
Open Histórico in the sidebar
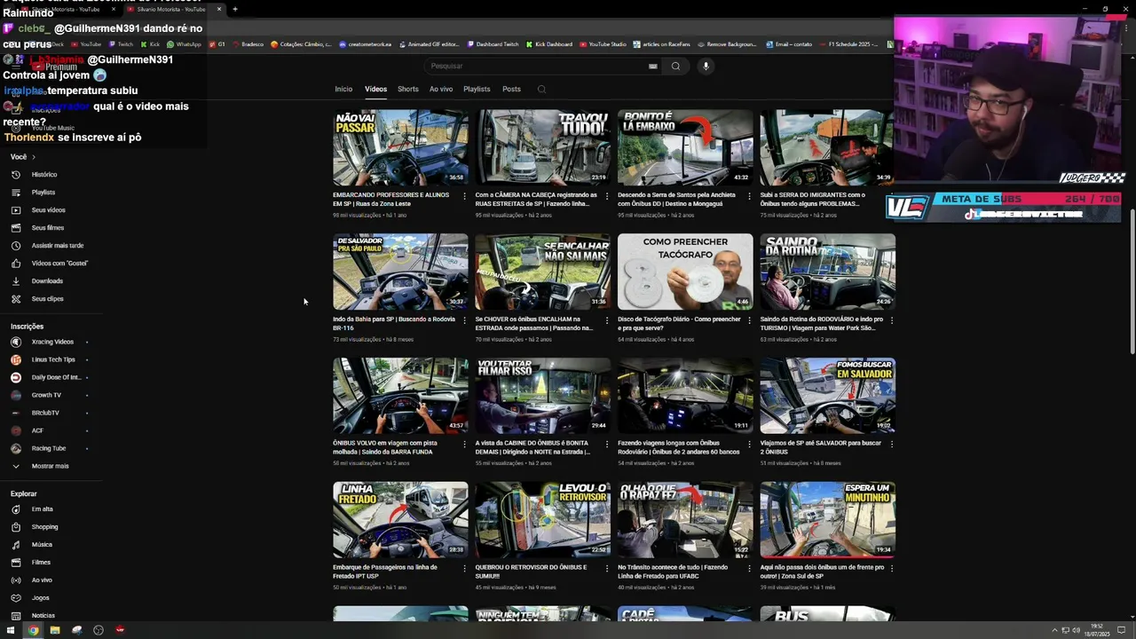point(44,175)
